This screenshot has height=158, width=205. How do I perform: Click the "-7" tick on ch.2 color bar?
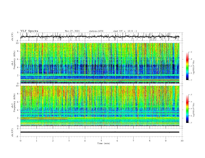coord(191,123)
